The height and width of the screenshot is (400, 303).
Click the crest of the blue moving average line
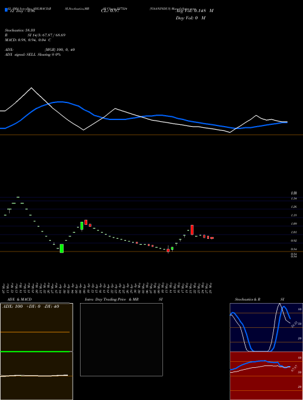60,102
